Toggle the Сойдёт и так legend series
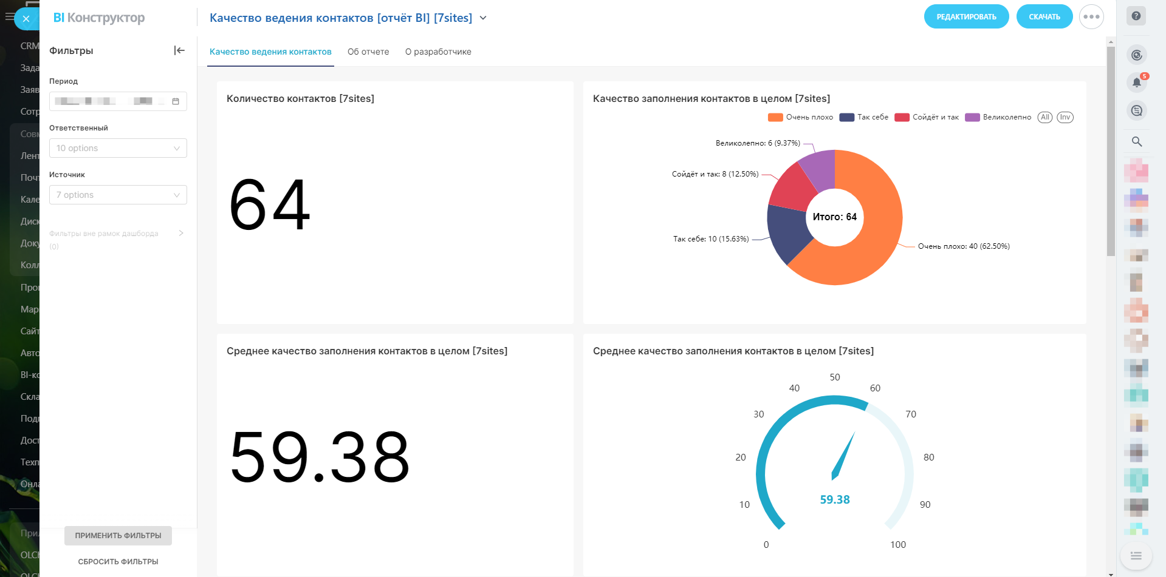 point(926,117)
